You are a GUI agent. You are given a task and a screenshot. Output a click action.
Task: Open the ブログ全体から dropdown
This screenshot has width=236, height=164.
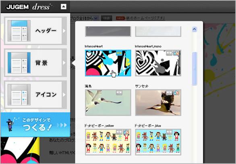point(84,18)
